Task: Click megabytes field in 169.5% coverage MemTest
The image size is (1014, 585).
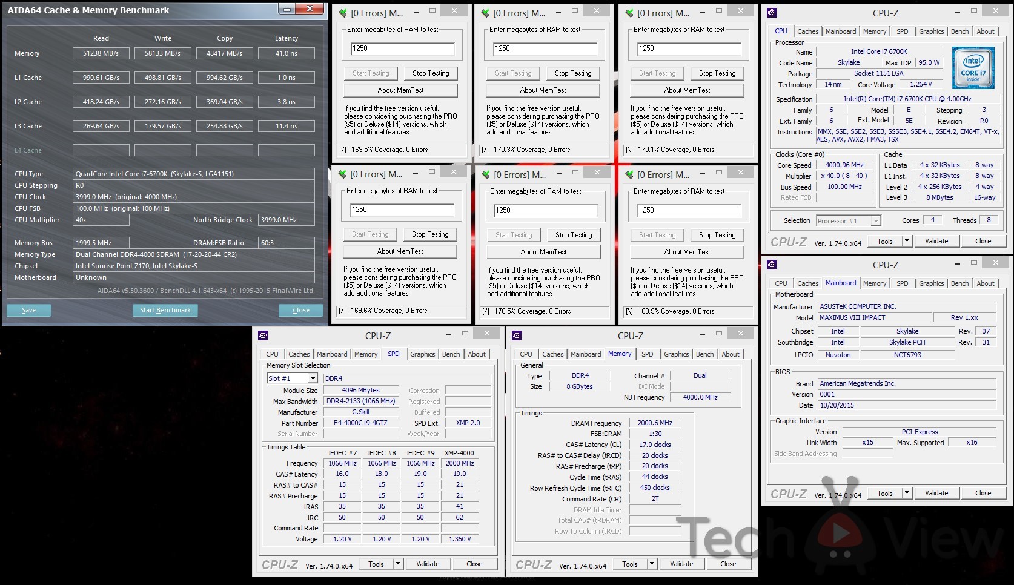Action: tap(402, 48)
